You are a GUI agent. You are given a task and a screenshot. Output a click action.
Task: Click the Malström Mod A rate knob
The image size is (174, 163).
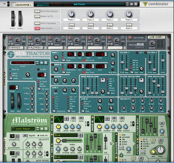(x=59, y=127)
